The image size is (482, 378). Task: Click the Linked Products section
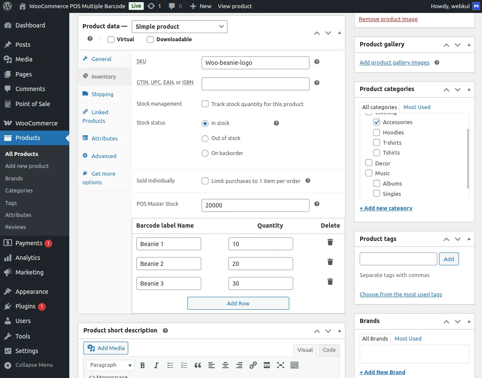point(99,116)
